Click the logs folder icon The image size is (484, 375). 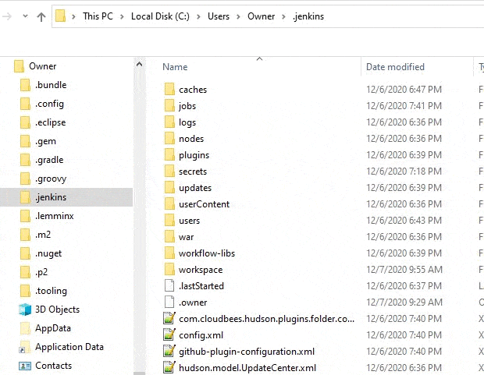pos(169,122)
